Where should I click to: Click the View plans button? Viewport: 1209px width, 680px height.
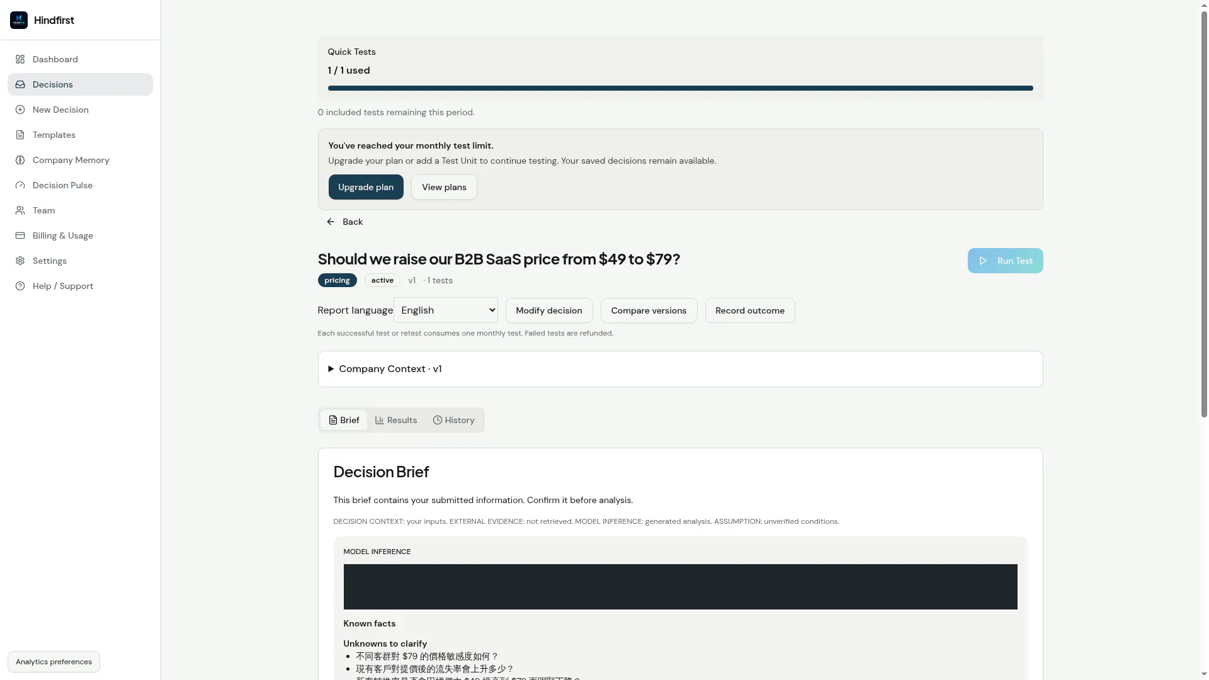click(444, 187)
